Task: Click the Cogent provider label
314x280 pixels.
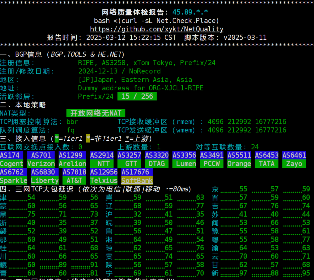Action: click(12, 164)
